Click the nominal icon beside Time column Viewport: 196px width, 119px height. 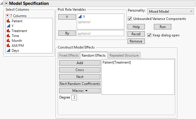[x=8, y=36]
